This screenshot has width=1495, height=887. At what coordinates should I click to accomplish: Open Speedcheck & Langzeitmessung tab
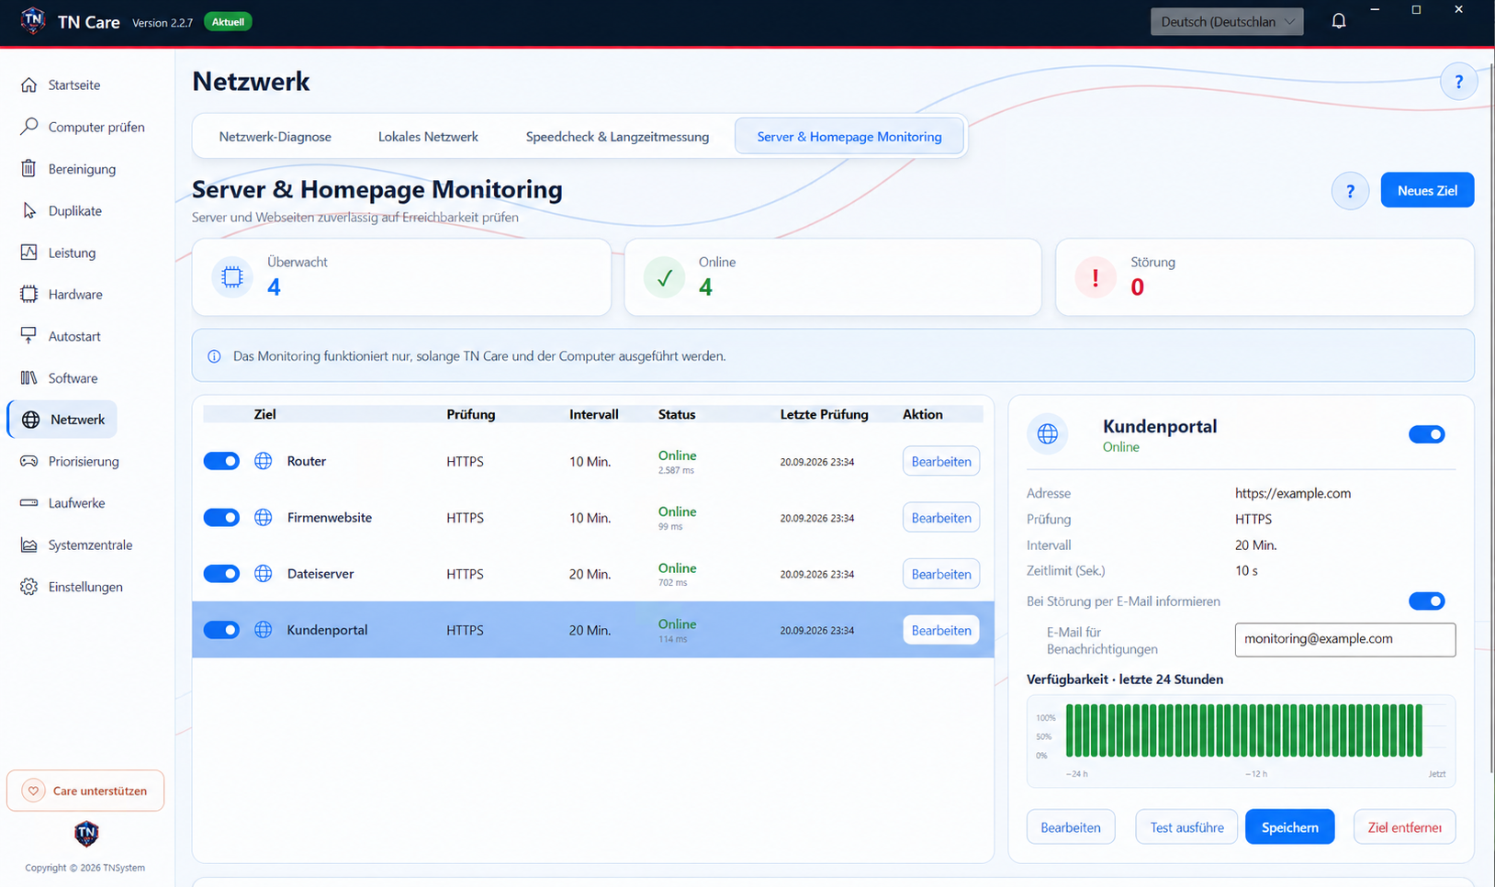(617, 137)
